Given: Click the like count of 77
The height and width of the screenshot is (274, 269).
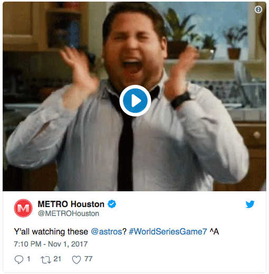Looking at the screenshot, I should [x=88, y=259].
